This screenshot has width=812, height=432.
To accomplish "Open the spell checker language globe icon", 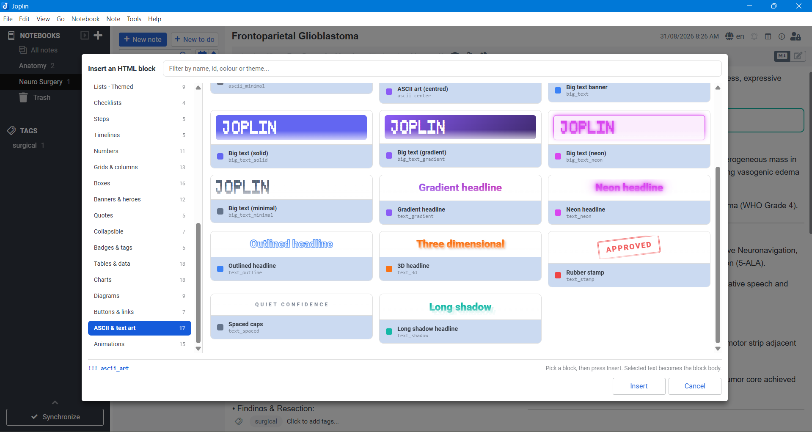I will [729, 36].
